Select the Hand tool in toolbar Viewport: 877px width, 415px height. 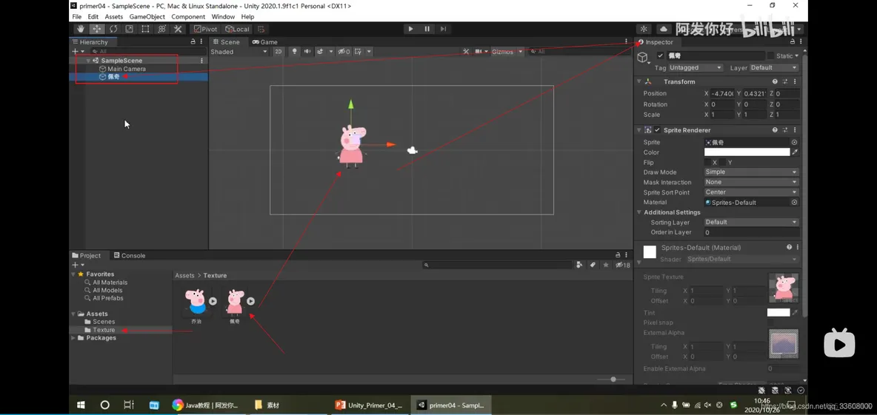click(x=81, y=29)
